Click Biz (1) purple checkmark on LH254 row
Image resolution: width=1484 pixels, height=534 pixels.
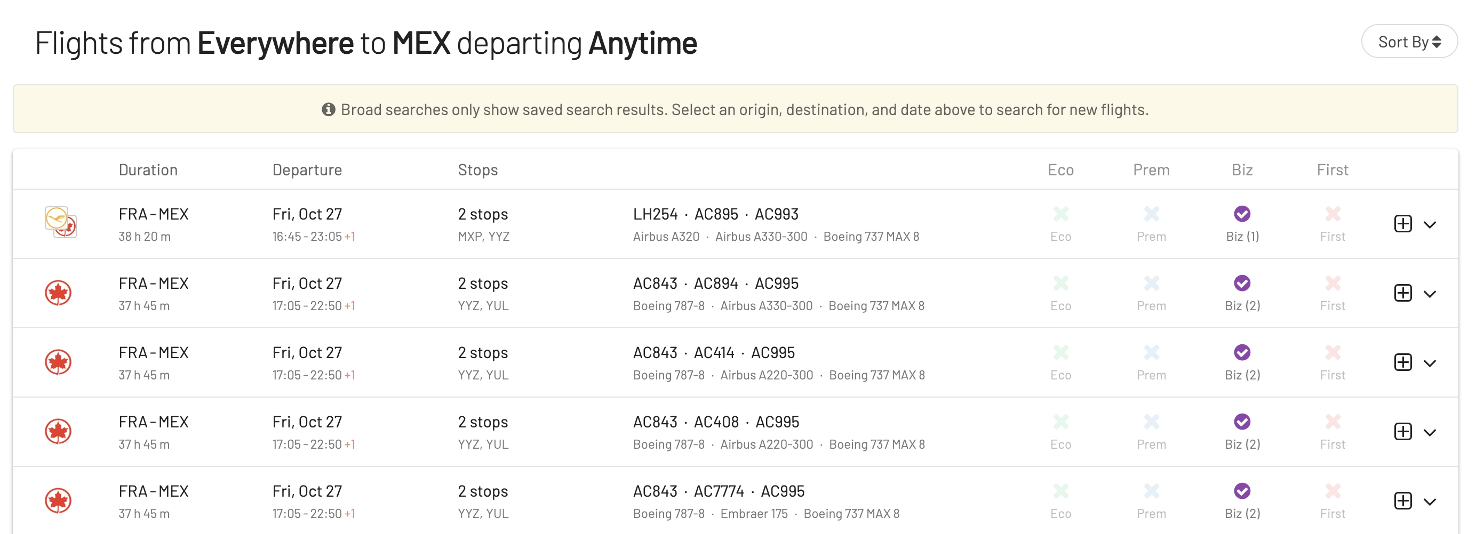(x=1242, y=214)
